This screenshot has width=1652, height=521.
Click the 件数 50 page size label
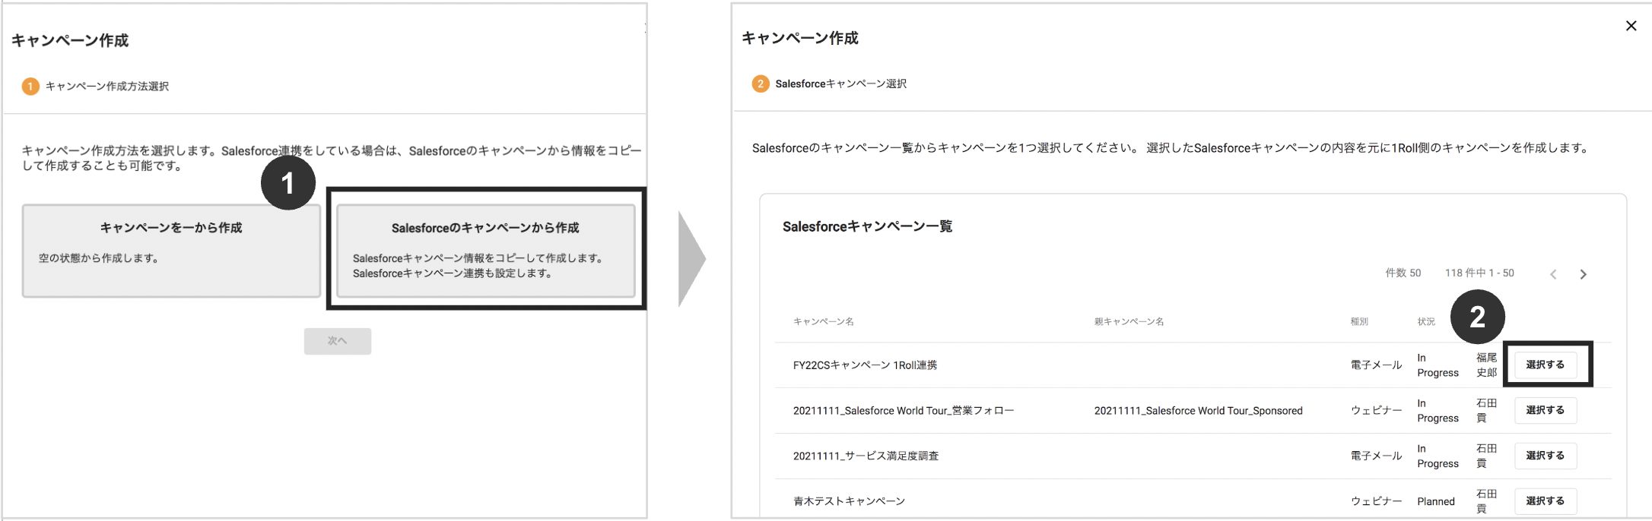(1403, 273)
